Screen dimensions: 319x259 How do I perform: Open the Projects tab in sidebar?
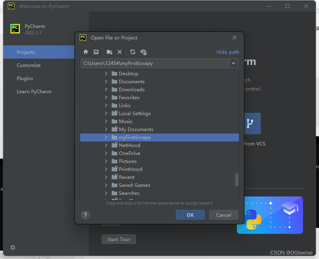pos(39,52)
